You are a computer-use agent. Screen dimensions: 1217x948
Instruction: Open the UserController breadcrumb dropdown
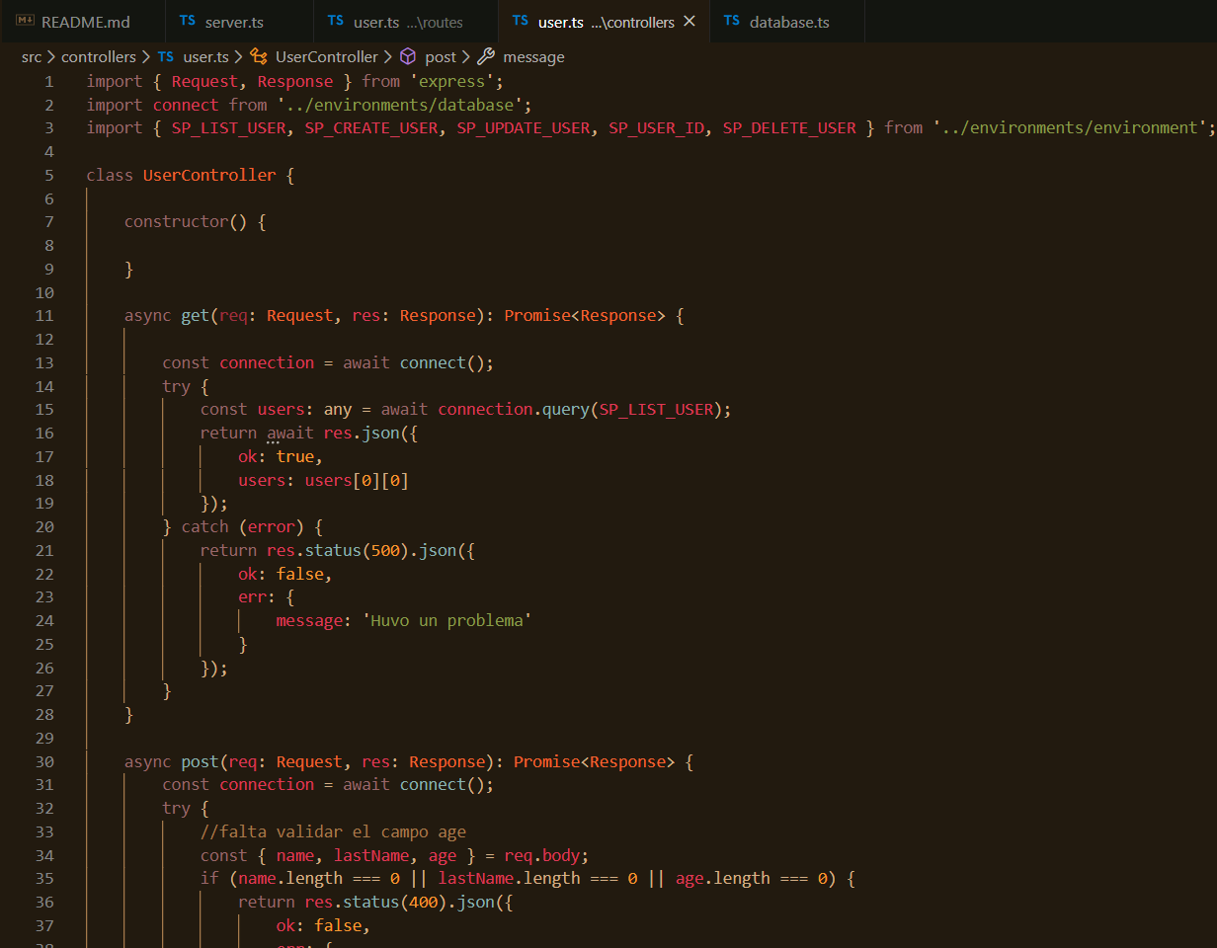pos(327,57)
